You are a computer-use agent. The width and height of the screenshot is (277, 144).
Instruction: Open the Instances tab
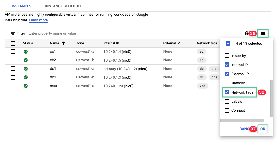(21, 6)
